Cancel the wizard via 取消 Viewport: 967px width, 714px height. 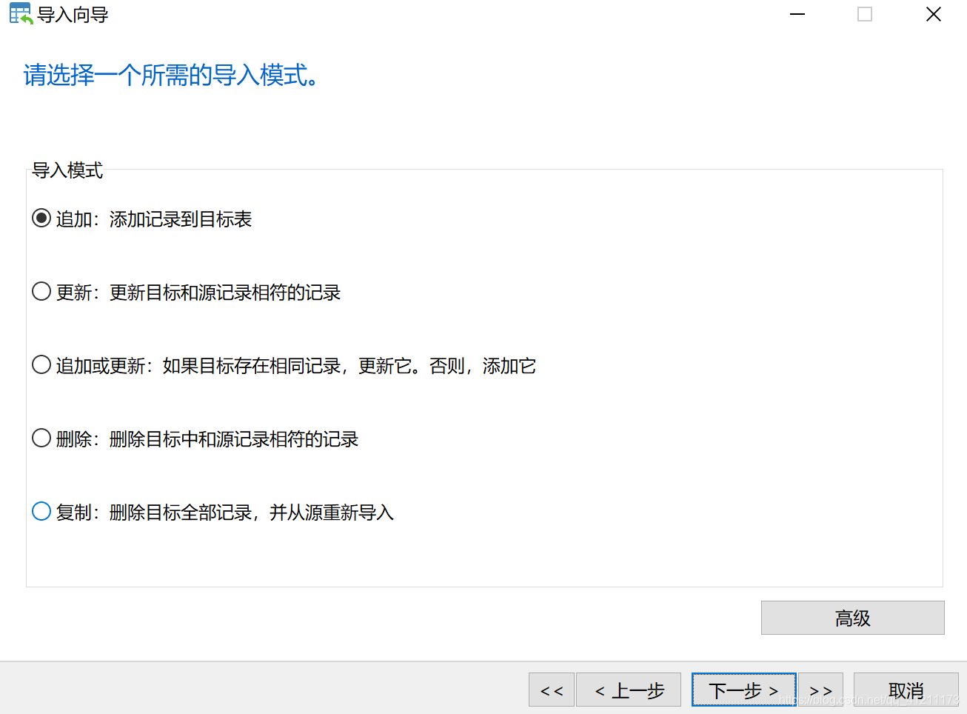coord(905,690)
